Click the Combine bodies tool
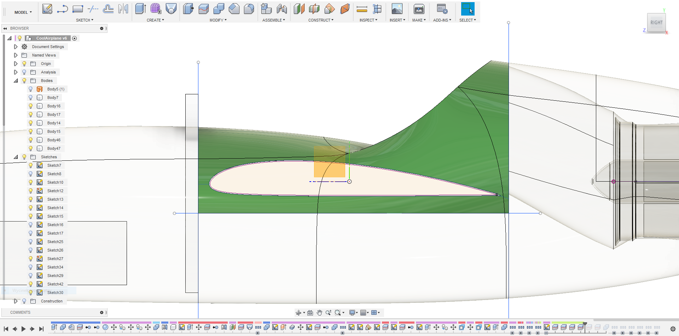This screenshot has width=679, height=336. (219, 9)
